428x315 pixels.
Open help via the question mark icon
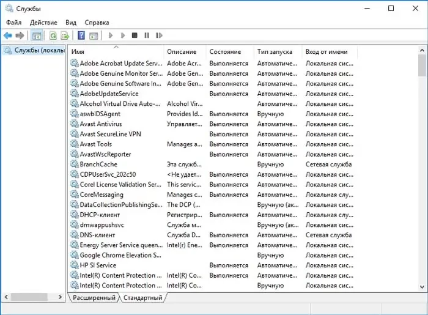[81, 35]
